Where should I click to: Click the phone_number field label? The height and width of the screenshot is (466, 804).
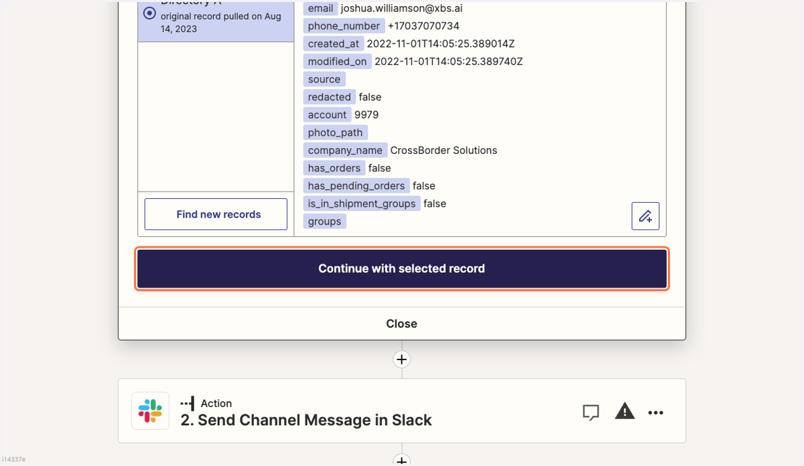tap(344, 26)
